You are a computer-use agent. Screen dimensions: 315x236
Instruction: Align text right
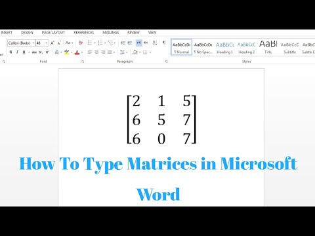tap(103, 52)
